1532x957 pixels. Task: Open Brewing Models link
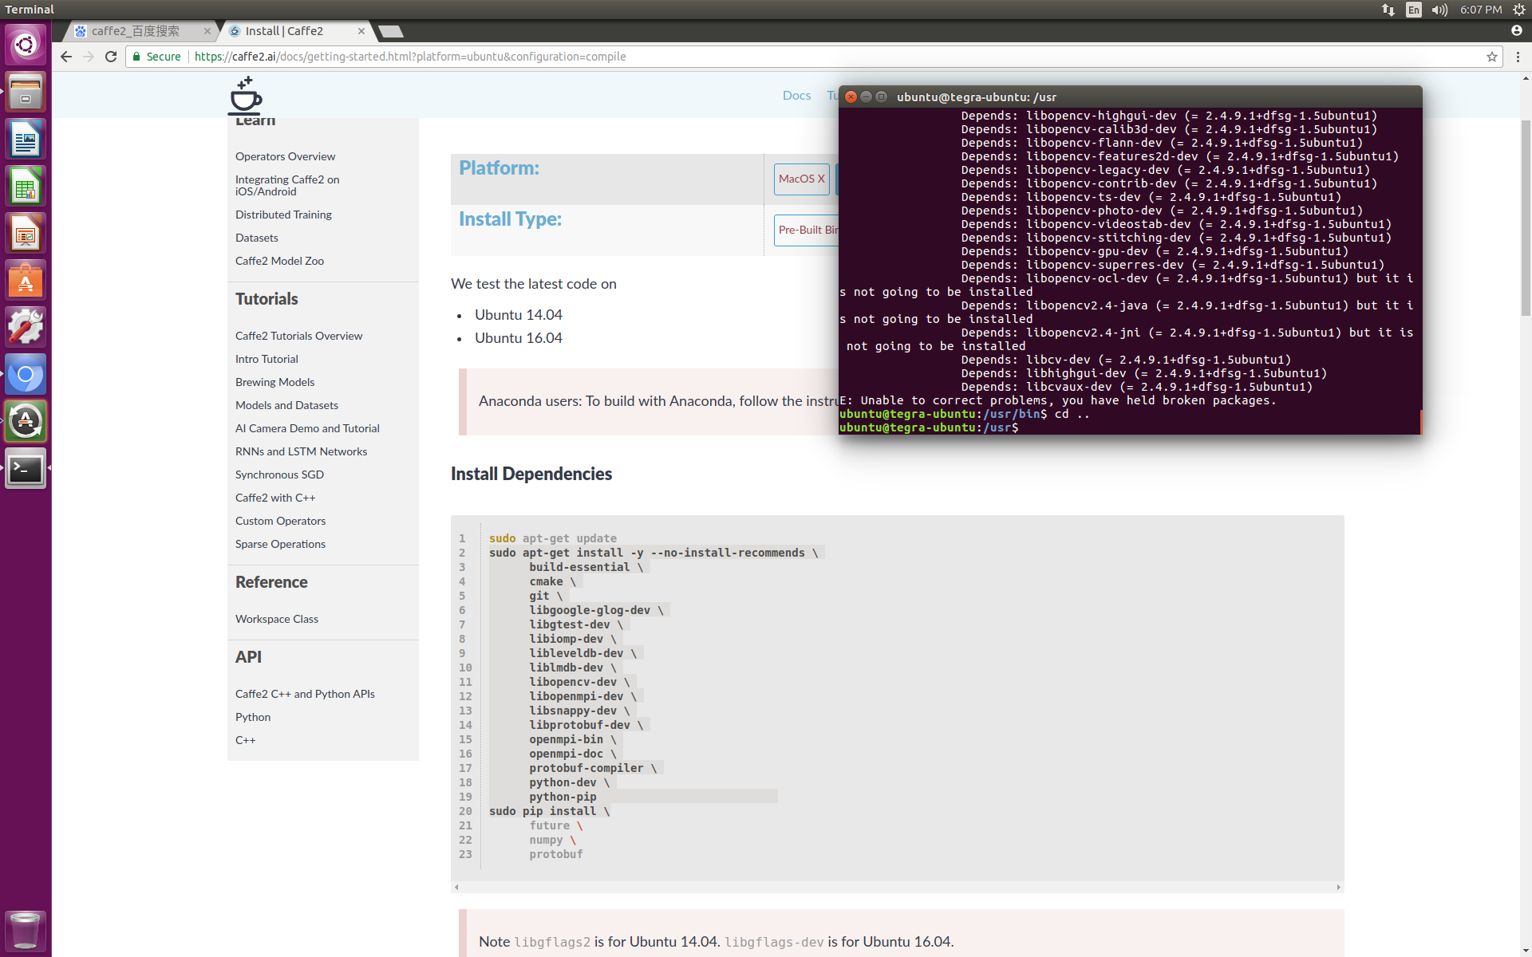pyautogui.click(x=274, y=382)
